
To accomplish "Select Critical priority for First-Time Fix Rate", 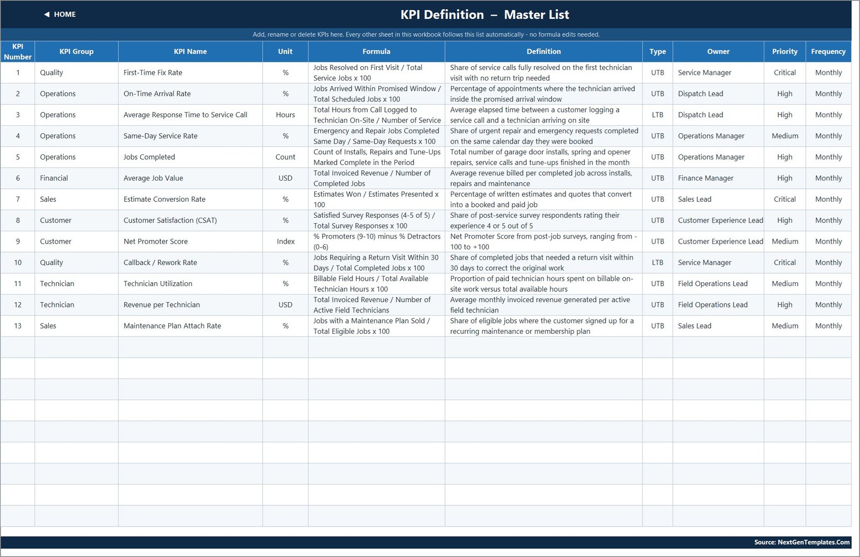I will click(x=785, y=73).
